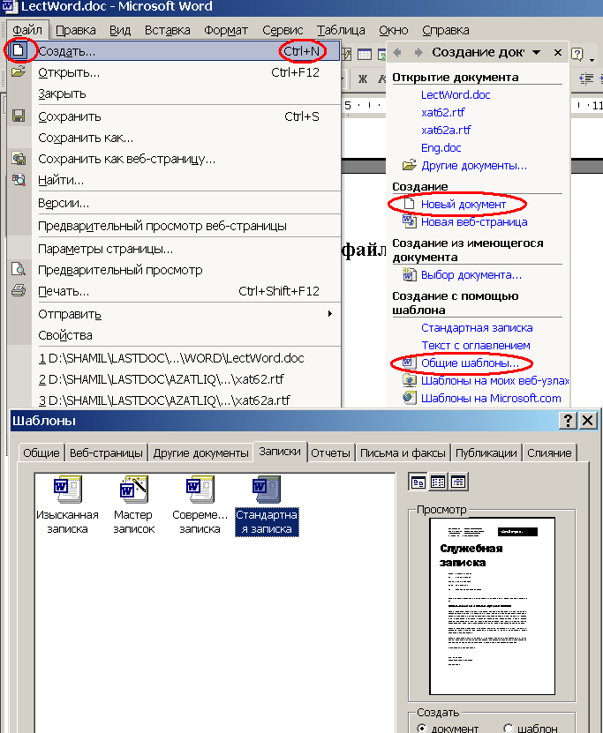This screenshot has height=733, width=603.
Task: Choose Сохранить как... from File menu
Action: coord(186,138)
